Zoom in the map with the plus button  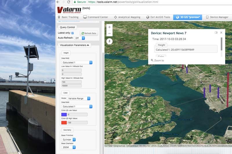pyautogui.click(x=109, y=27)
